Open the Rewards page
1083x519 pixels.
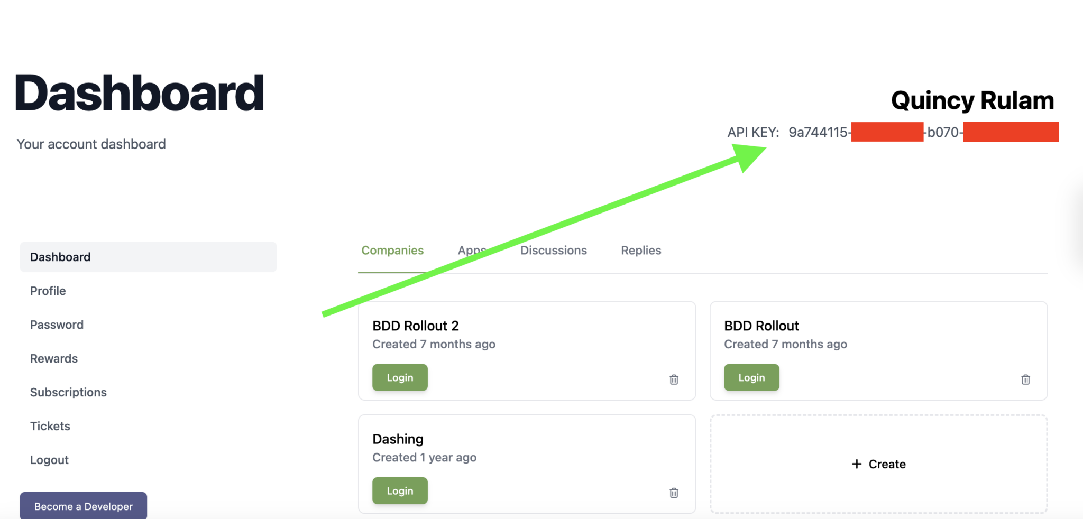tap(54, 359)
